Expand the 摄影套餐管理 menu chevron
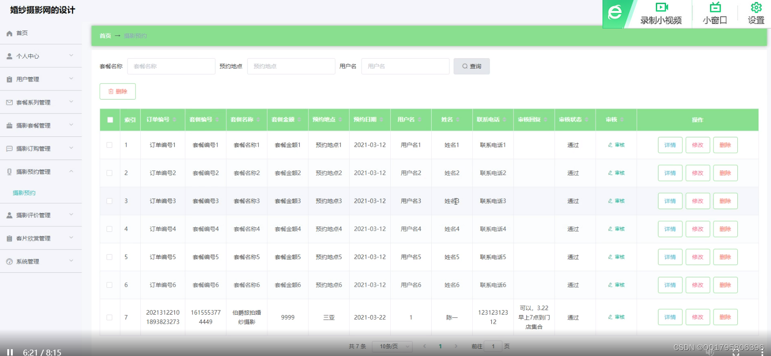The width and height of the screenshot is (771, 356). (x=71, y=125)
